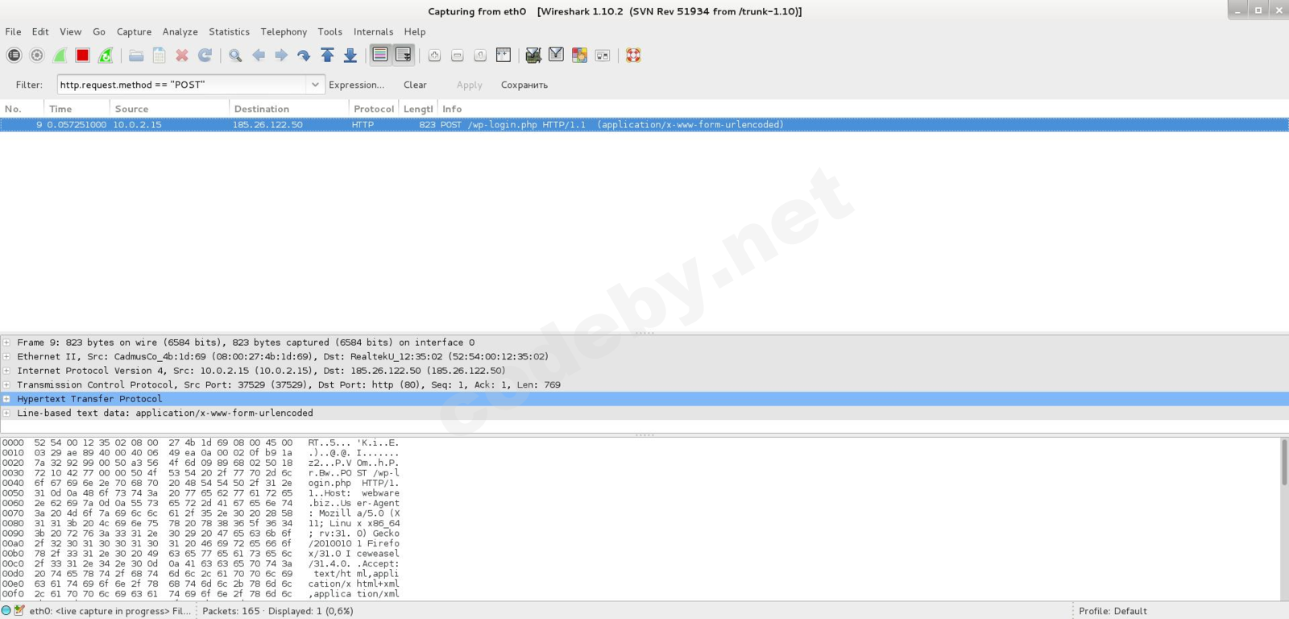
Task: Save this capture file
Action: [x=160, y=56]
